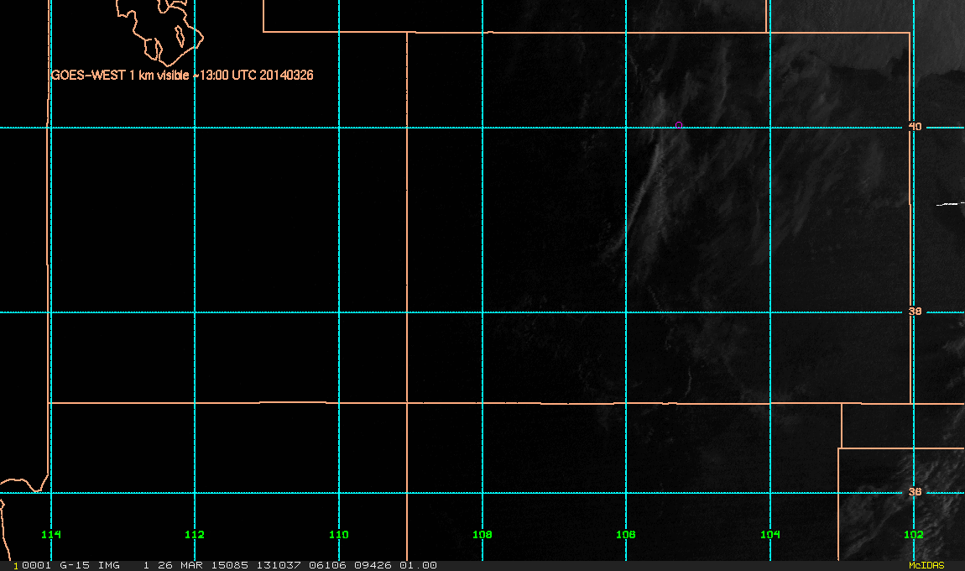Click the 131037 time value in status bar

click(x=279, y=565)
